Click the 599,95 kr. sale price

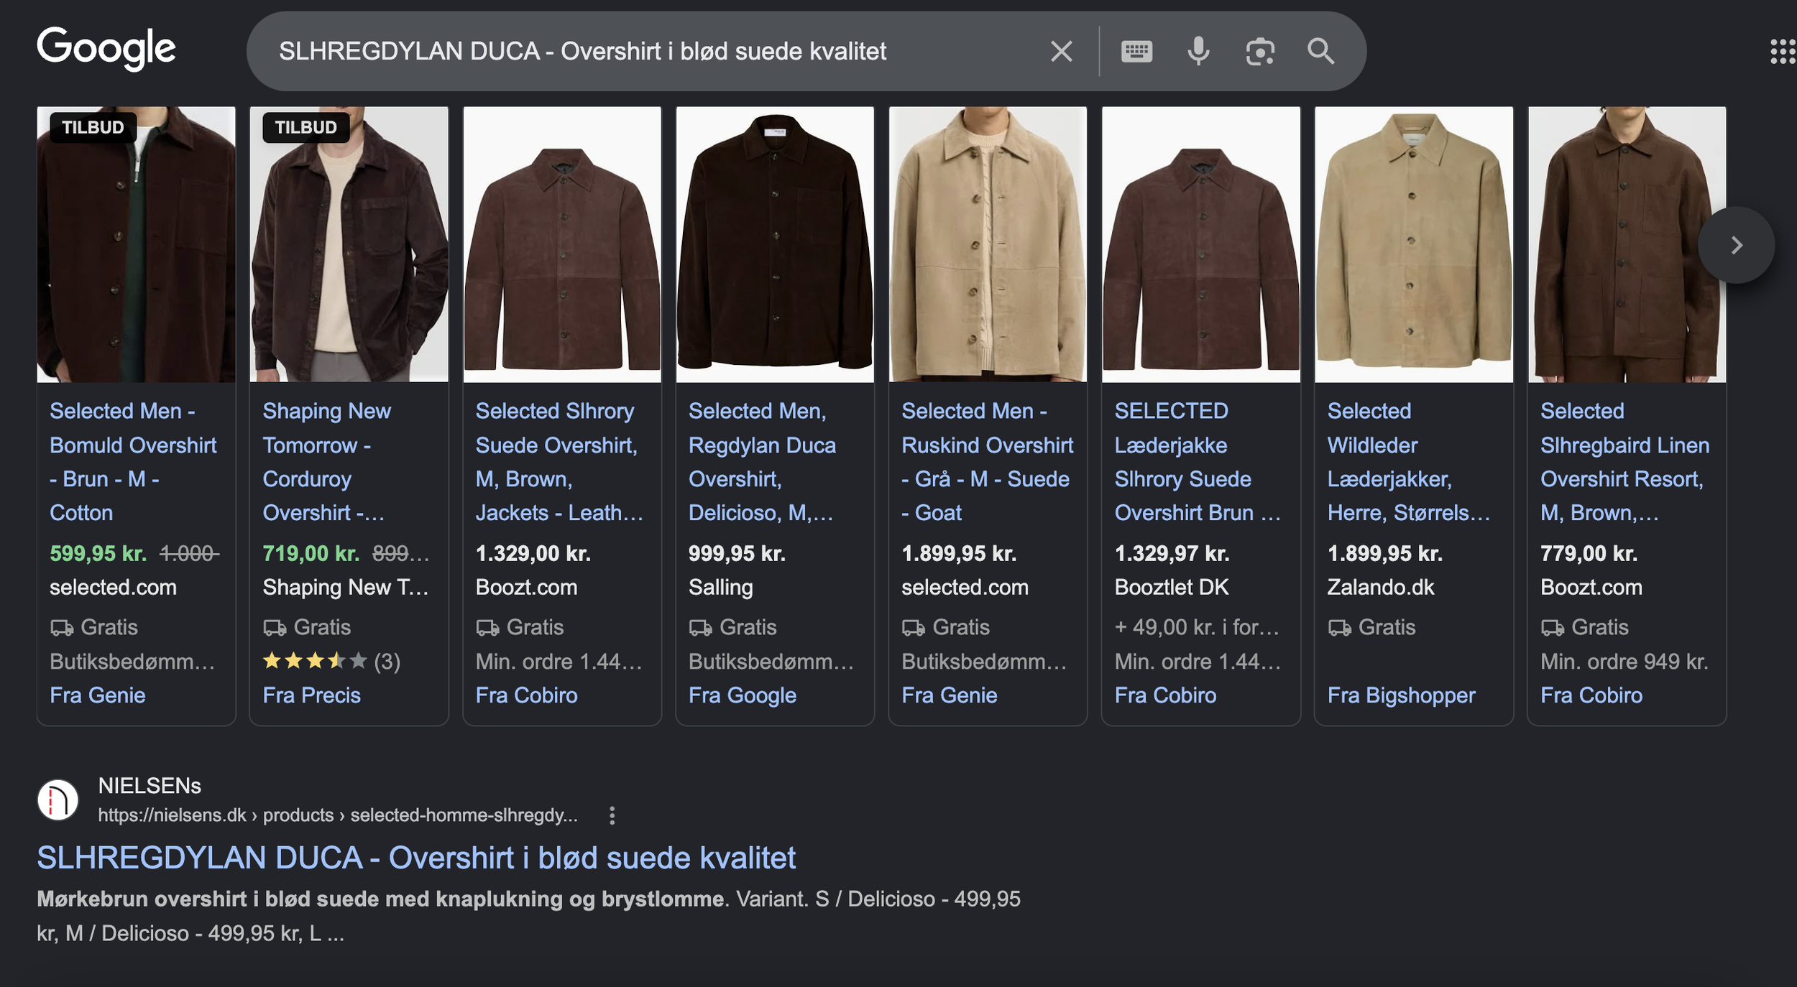pos(98,553)
